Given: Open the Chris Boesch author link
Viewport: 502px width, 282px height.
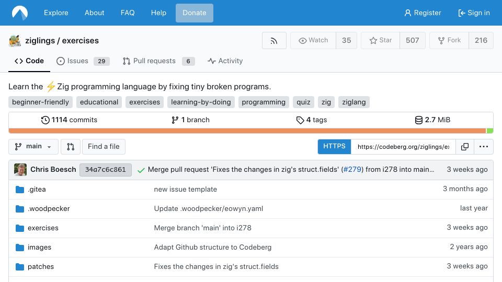Looking at the screenshot, I should click(x=53, y=169).
